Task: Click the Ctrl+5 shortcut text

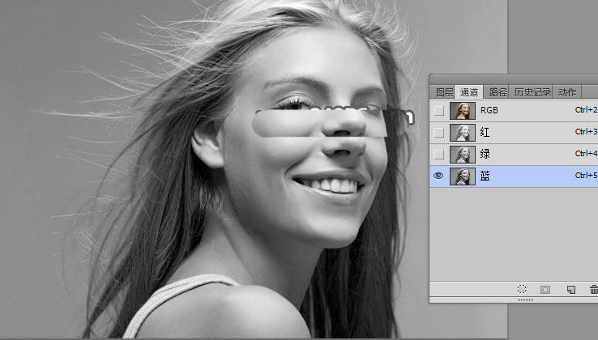Action: tap(586, 176)
